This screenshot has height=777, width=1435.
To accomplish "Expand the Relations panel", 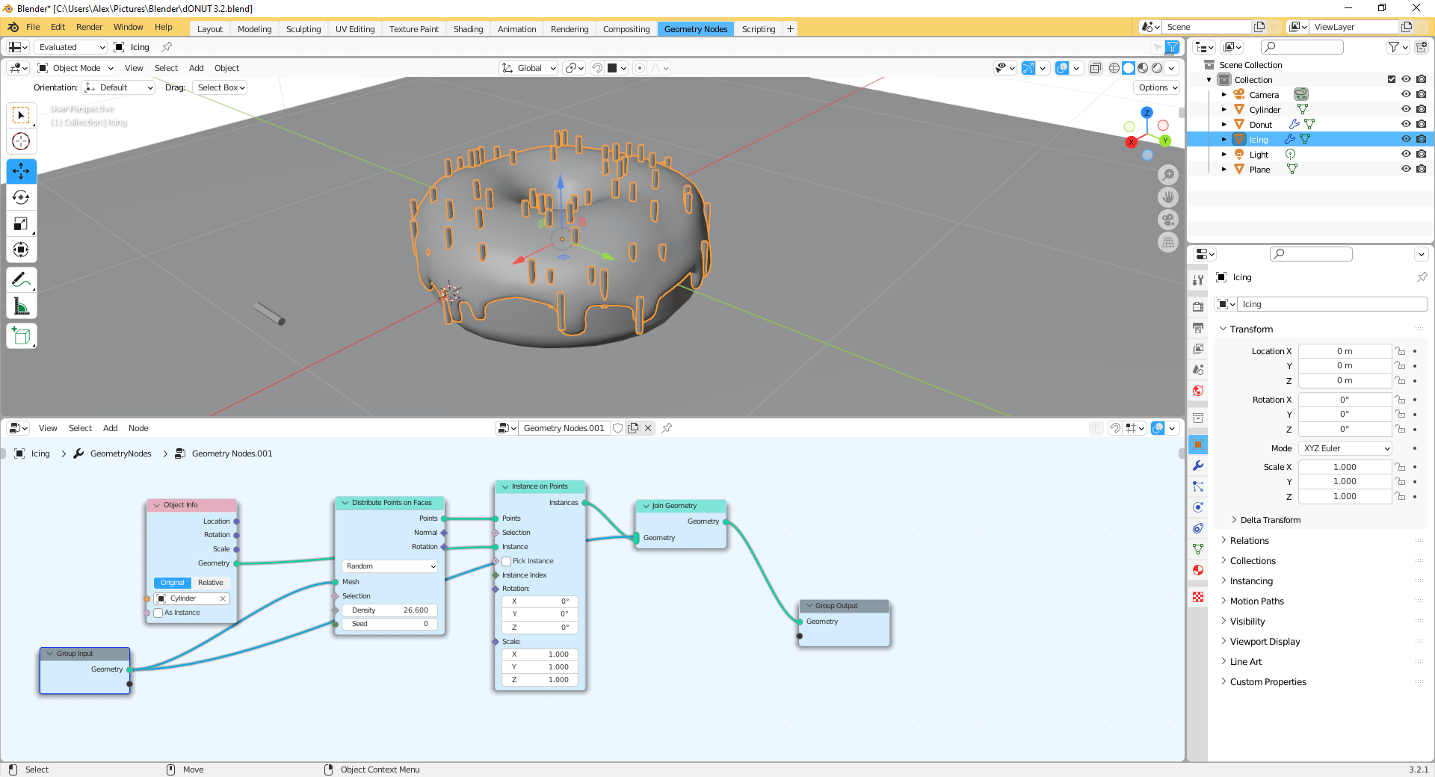I will coord(1249,541).
